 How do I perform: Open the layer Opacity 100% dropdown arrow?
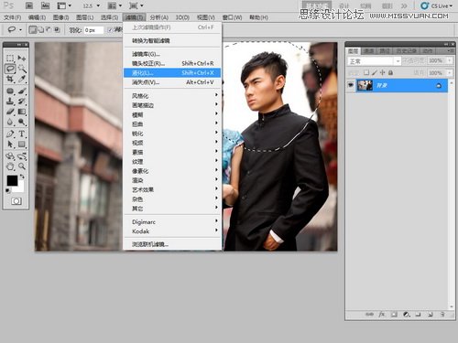(450, 61)
